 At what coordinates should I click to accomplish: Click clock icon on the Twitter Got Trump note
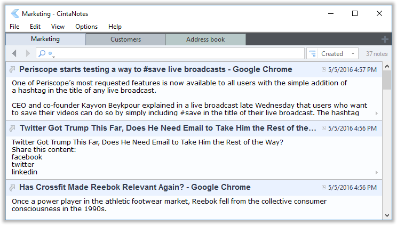click(324, 128)
